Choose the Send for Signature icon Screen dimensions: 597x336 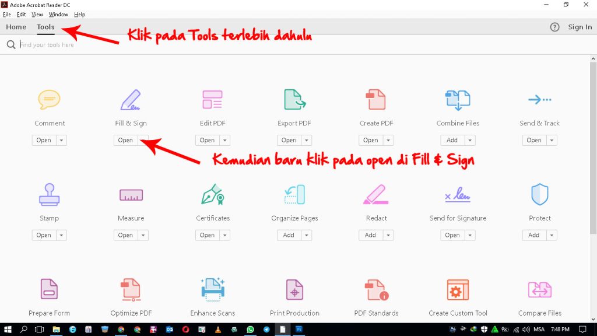tap(458, 195)
